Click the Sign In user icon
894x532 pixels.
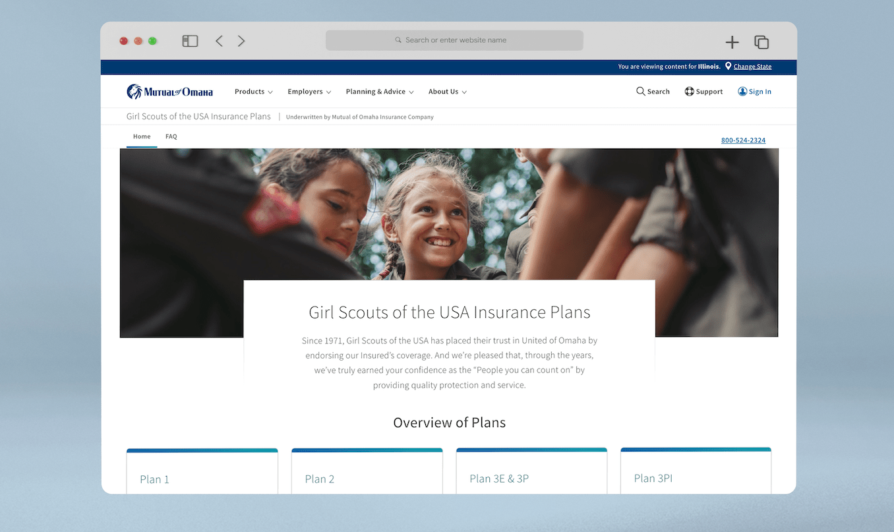pyautogui.click(x=742, y=92)
